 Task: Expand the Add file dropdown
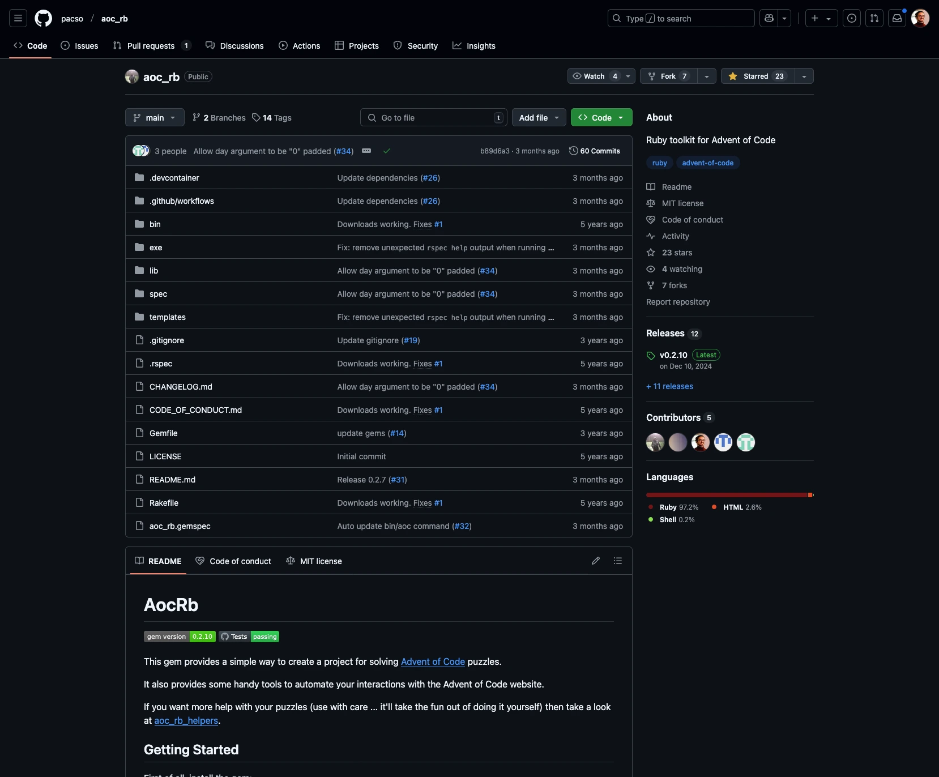pyautogui.click(x=539, y=118)
